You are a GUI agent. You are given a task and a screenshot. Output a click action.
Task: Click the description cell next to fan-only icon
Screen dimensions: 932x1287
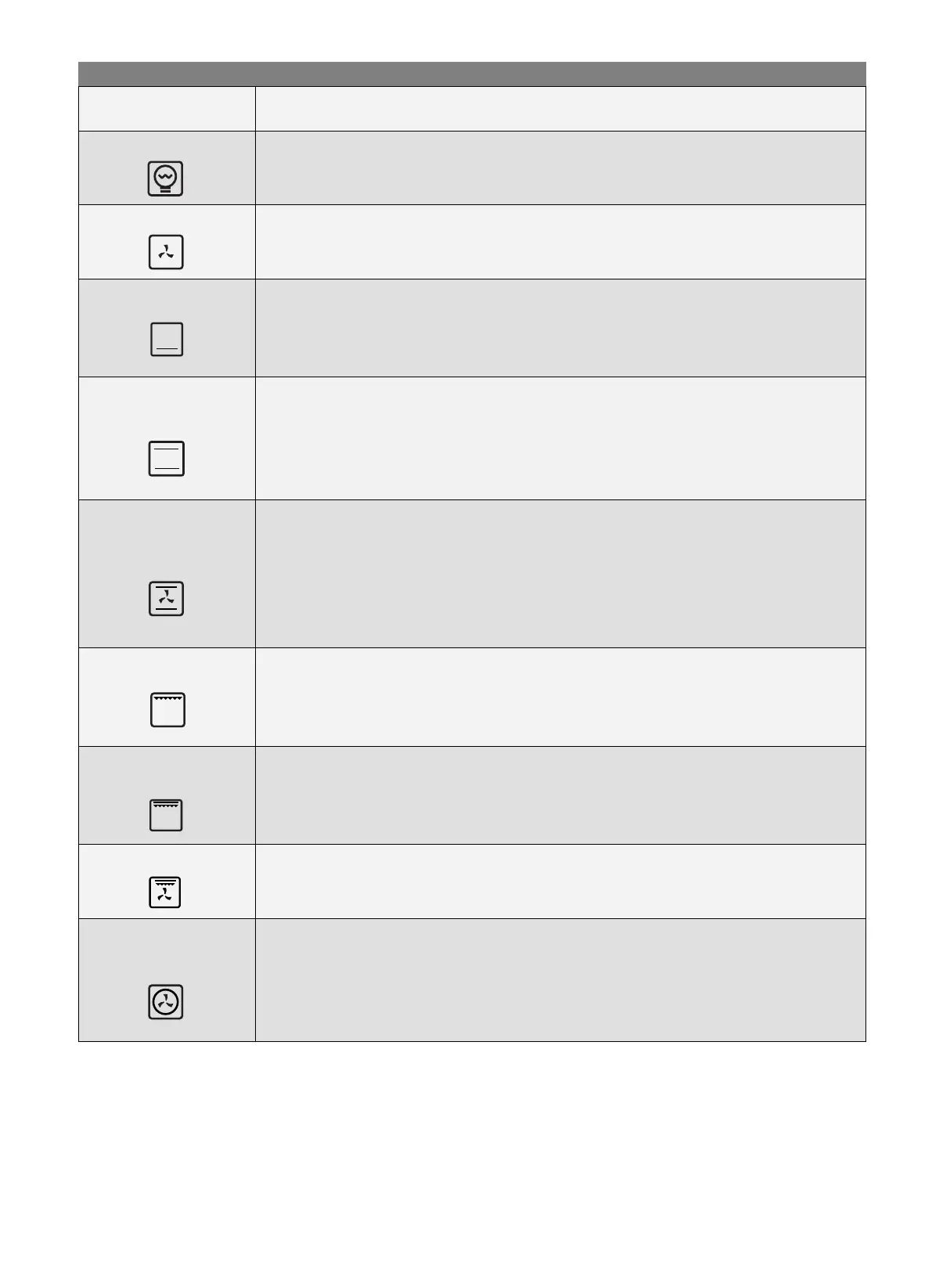(560, 242)
